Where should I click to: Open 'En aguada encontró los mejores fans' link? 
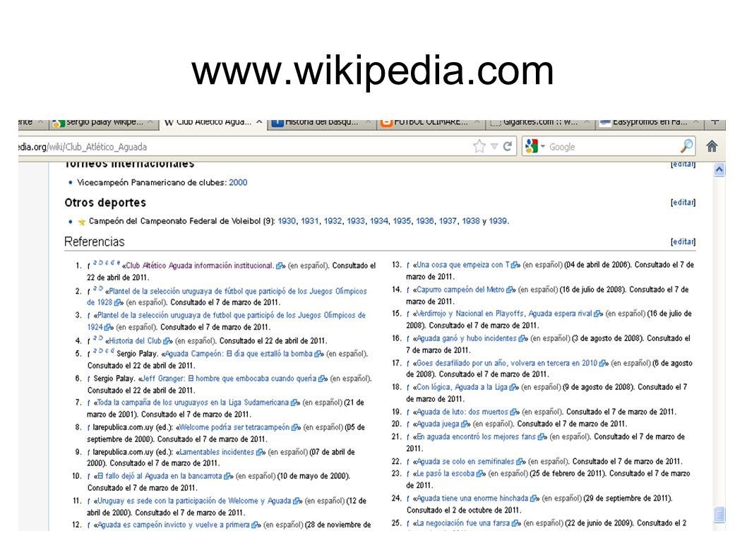pyautogui.click(x=476, y=437)
